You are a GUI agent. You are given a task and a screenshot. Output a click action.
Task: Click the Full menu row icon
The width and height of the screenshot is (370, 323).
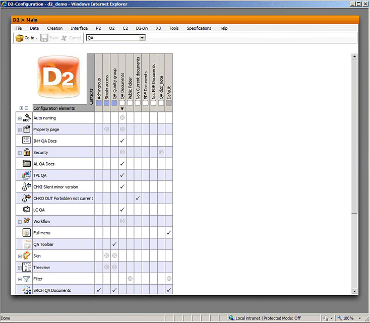[x=27, y=233]
